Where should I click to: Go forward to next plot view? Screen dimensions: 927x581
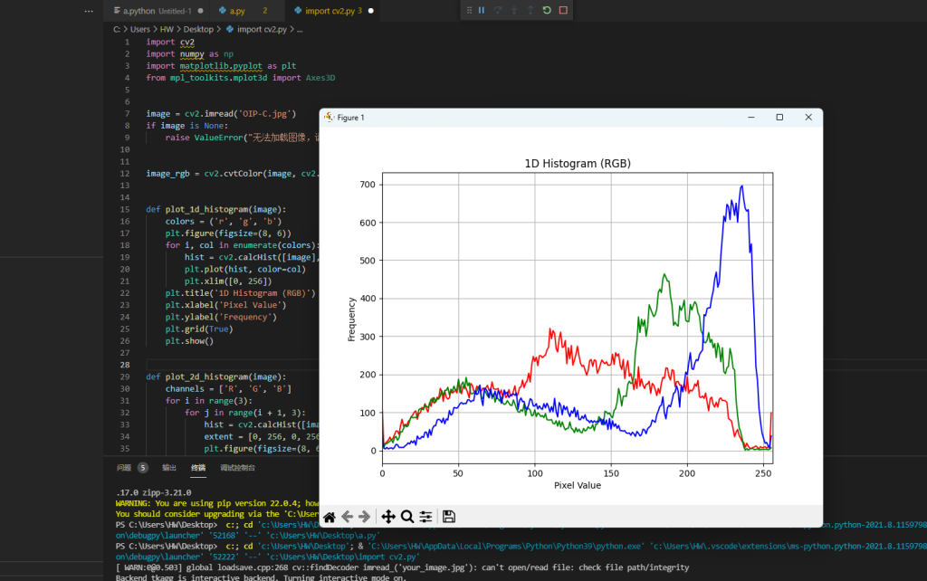[364, 517]
